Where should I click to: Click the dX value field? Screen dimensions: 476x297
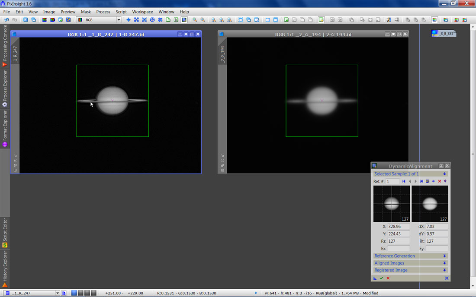pyautogui.click(x=436, y=226)
